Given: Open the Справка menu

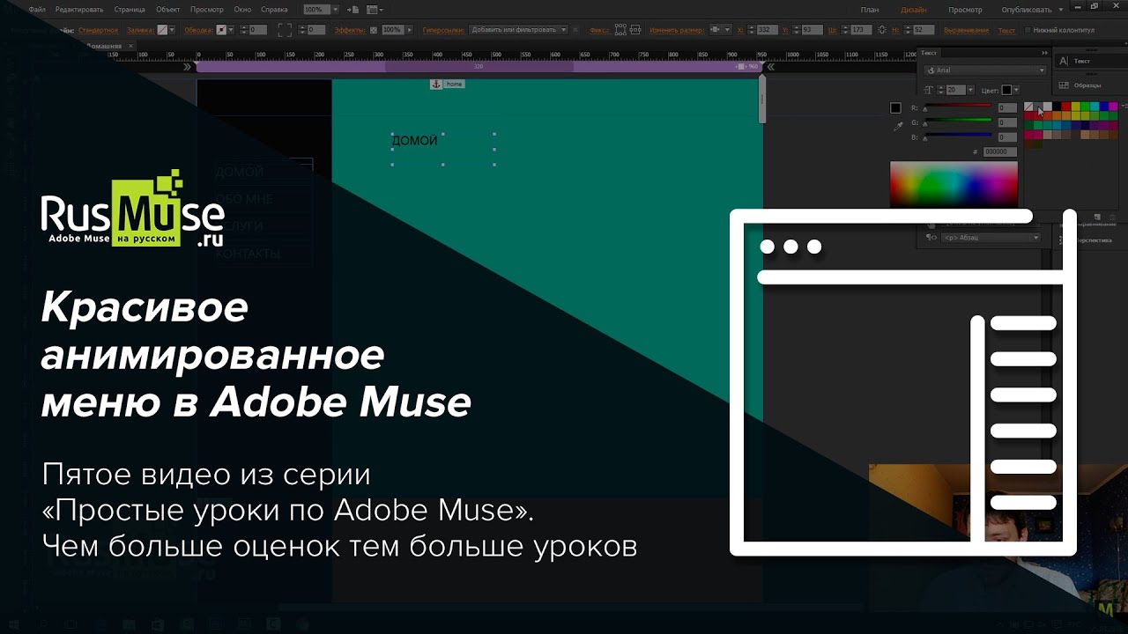Looking at the screenshot, I should (x=275, y=10).
